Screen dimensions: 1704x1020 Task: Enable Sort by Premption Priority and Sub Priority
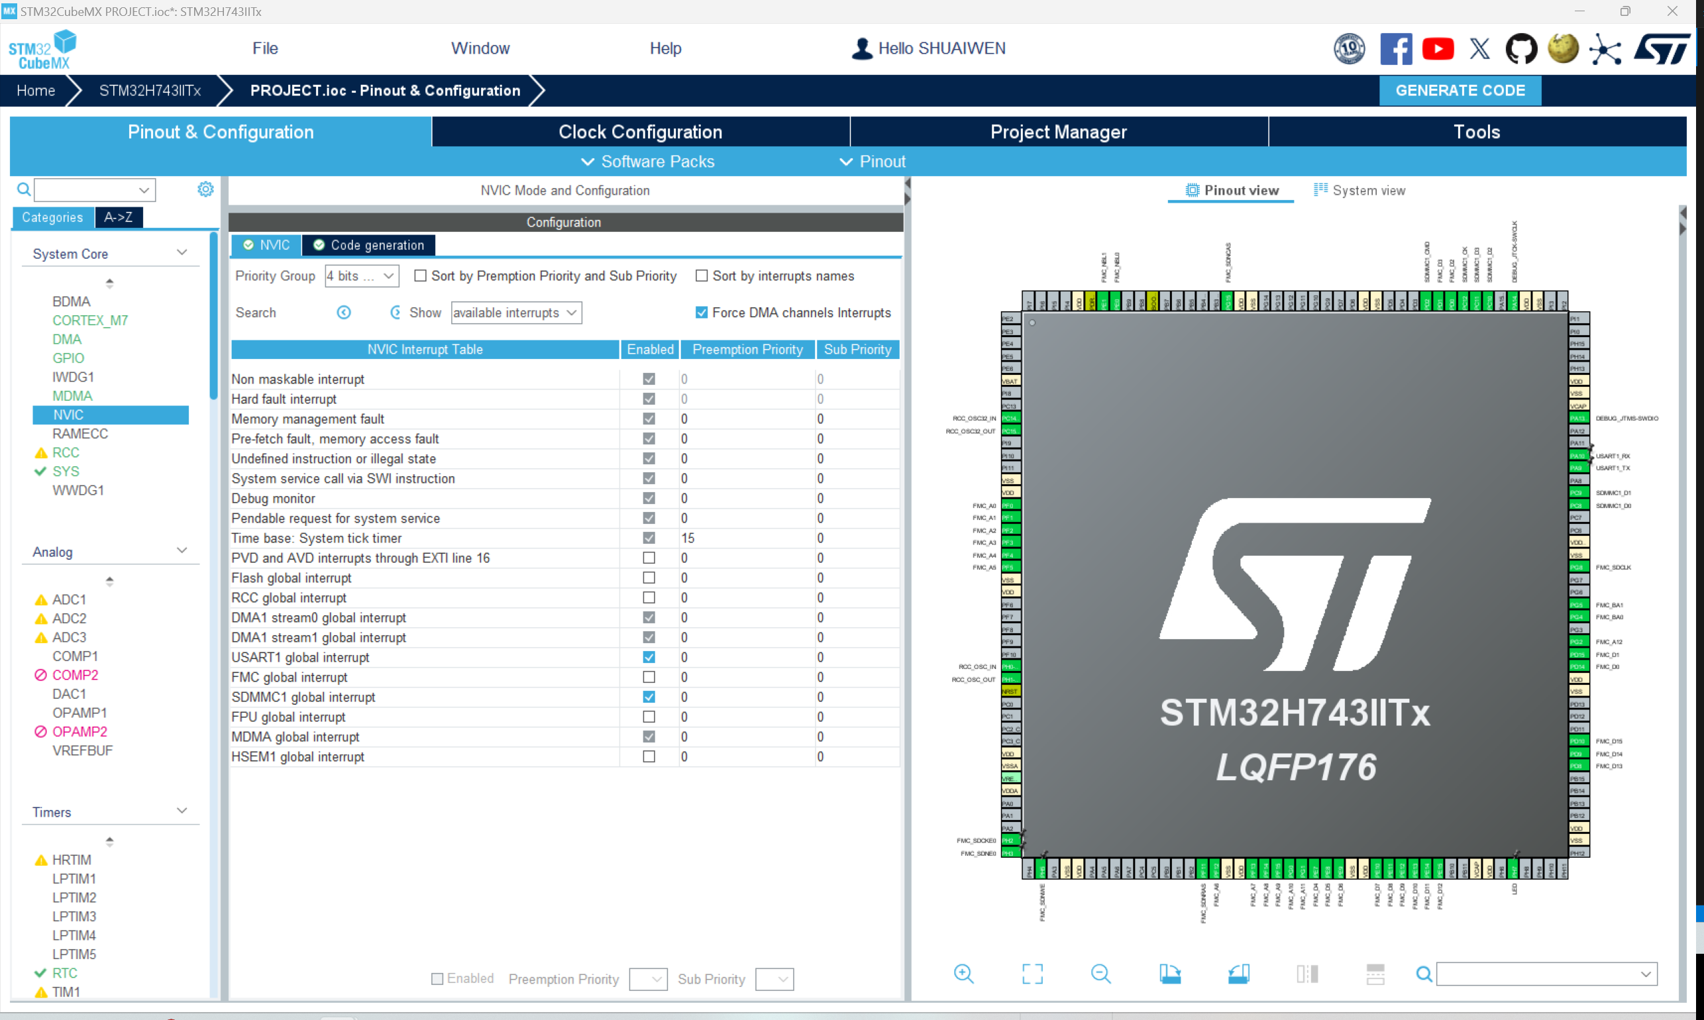419,276
